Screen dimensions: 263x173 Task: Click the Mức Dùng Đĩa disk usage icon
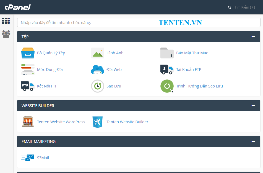coord(28,70)
